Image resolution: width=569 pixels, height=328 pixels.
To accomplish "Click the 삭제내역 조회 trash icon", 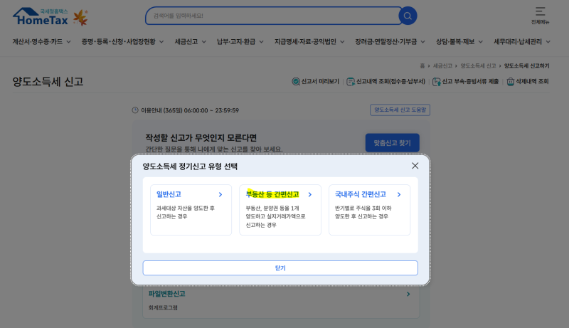I will click(510, 82).
